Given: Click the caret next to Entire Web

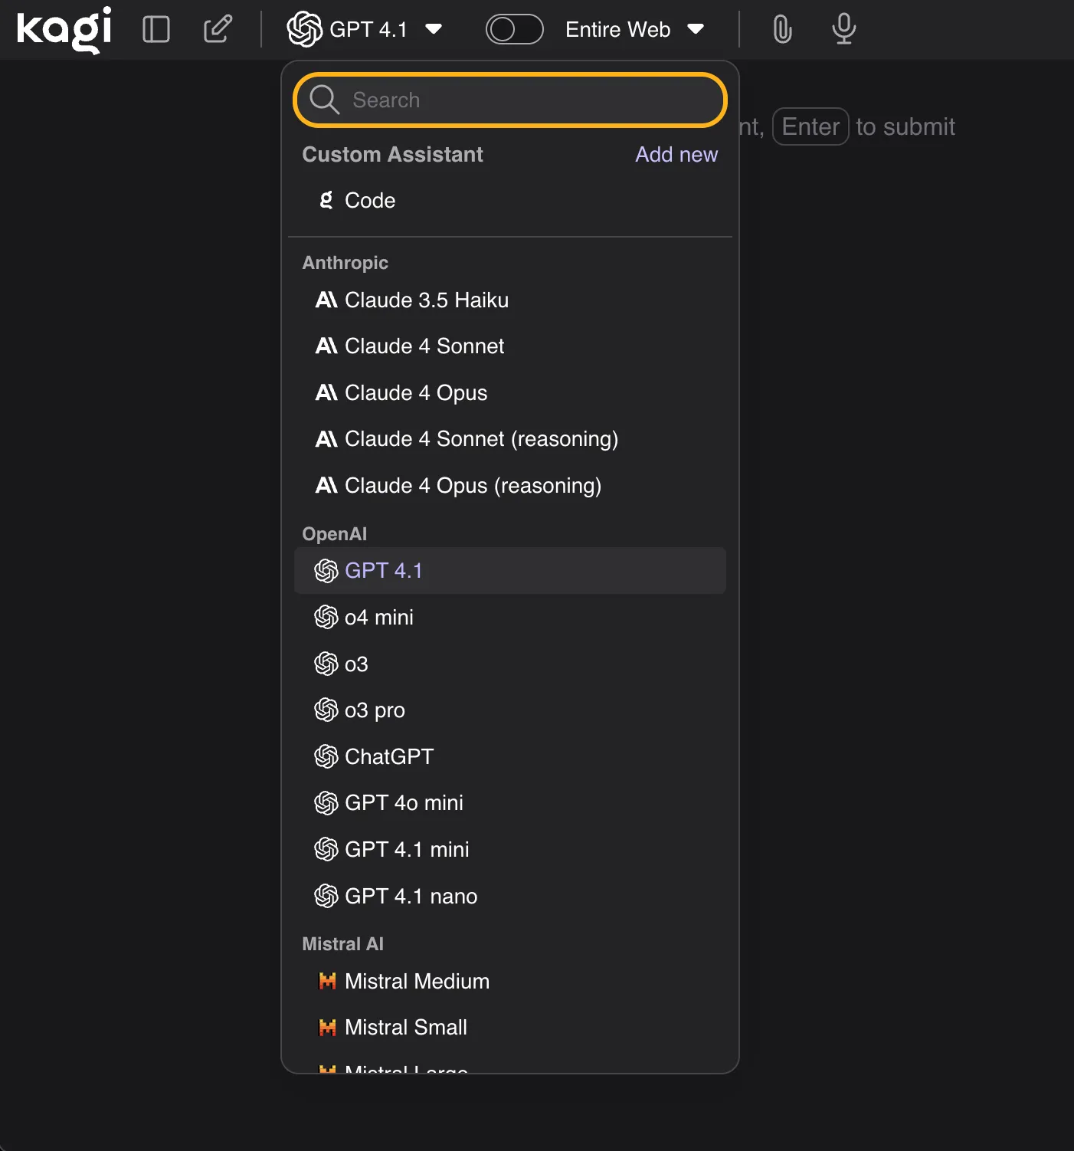Looking at the screenshot, I should [696, 29].
